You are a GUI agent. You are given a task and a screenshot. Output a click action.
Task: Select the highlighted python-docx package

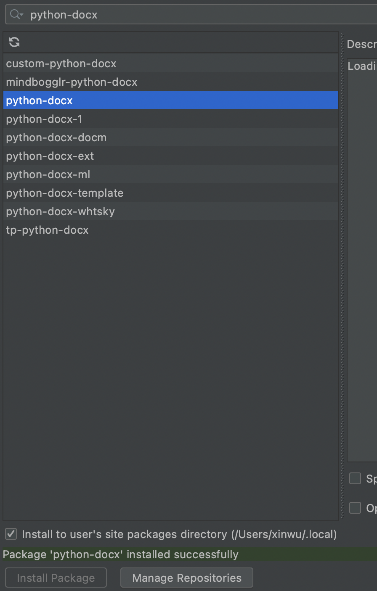40,100
